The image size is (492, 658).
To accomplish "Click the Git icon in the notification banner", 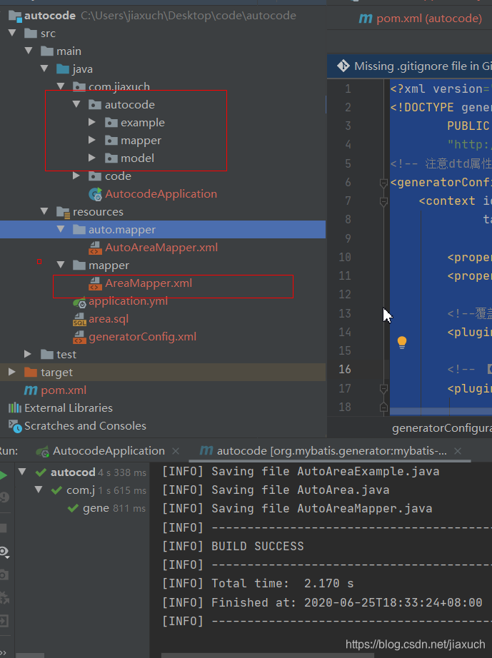I will (343, 66).
